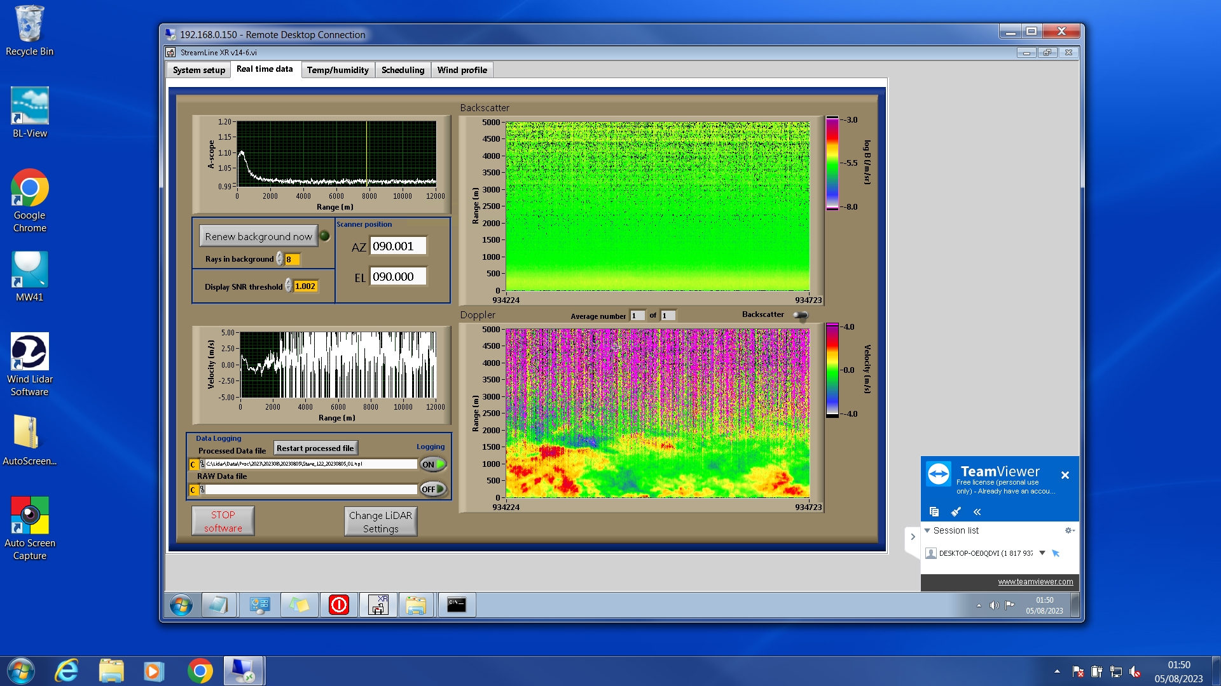Screen dimensions: 1221x686
Task: Expand DESKTOP-OE0QDVI session dropdown arrow
Action: coord(1042,553)
